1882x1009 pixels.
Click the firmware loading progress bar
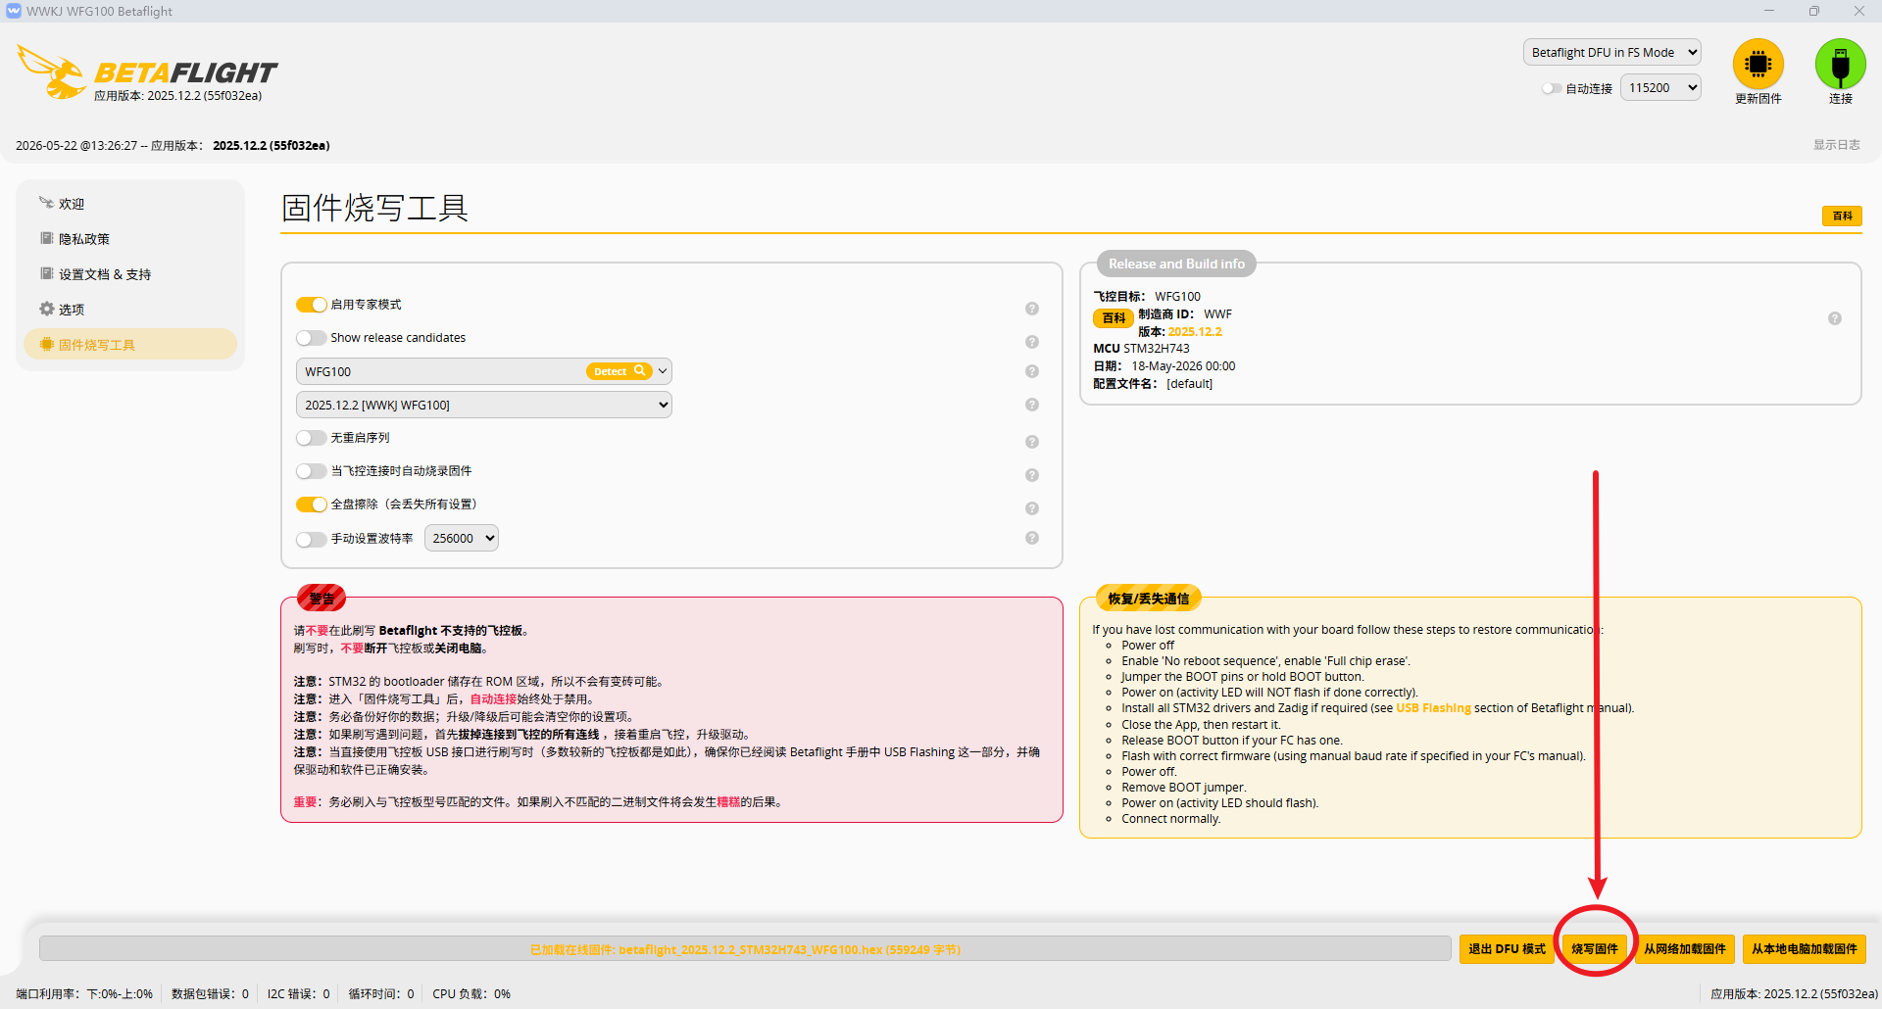click(x=745, y=949)
